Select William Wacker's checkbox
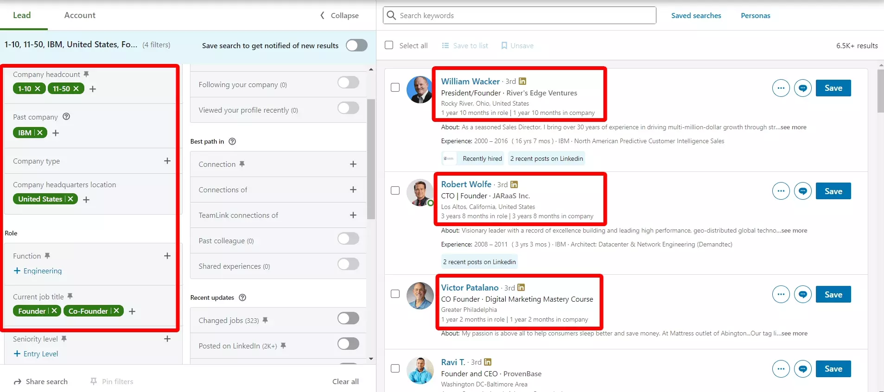Viewport: 884px width, 392px height. [395, 87]
